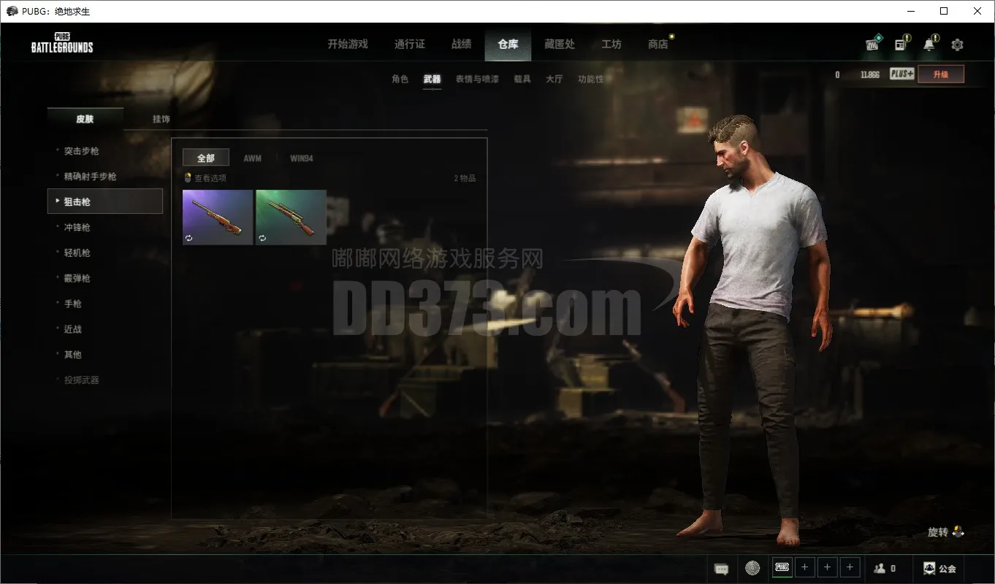Open the 表情与喷漆 emotes sub-tab
The image size is (995, 584).
(x=477, y=79)
